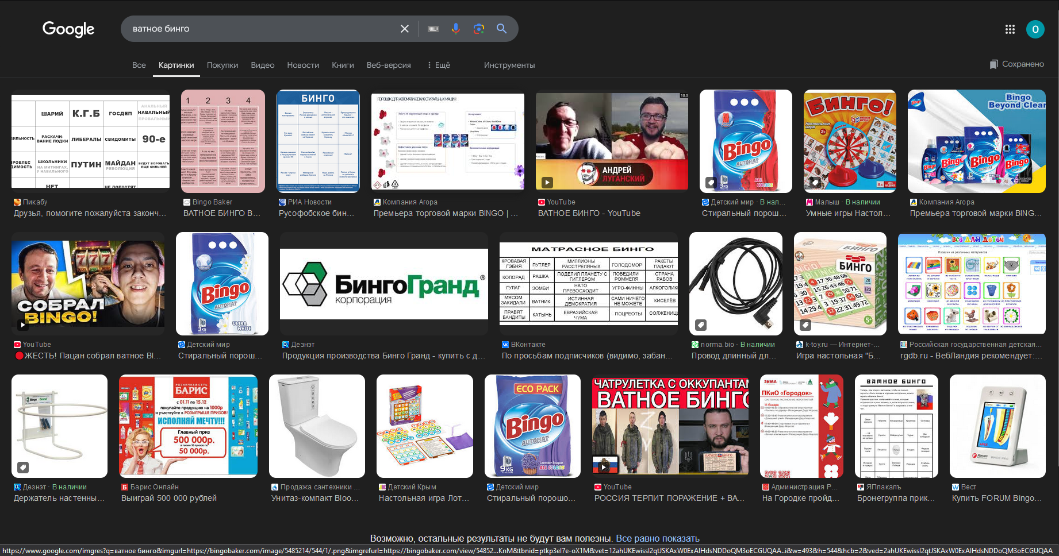Open the lotto БИНГО box thumbnail
Image resolution: width=1059 pixels, height=556 pixels.
click(x=840, y=284)
